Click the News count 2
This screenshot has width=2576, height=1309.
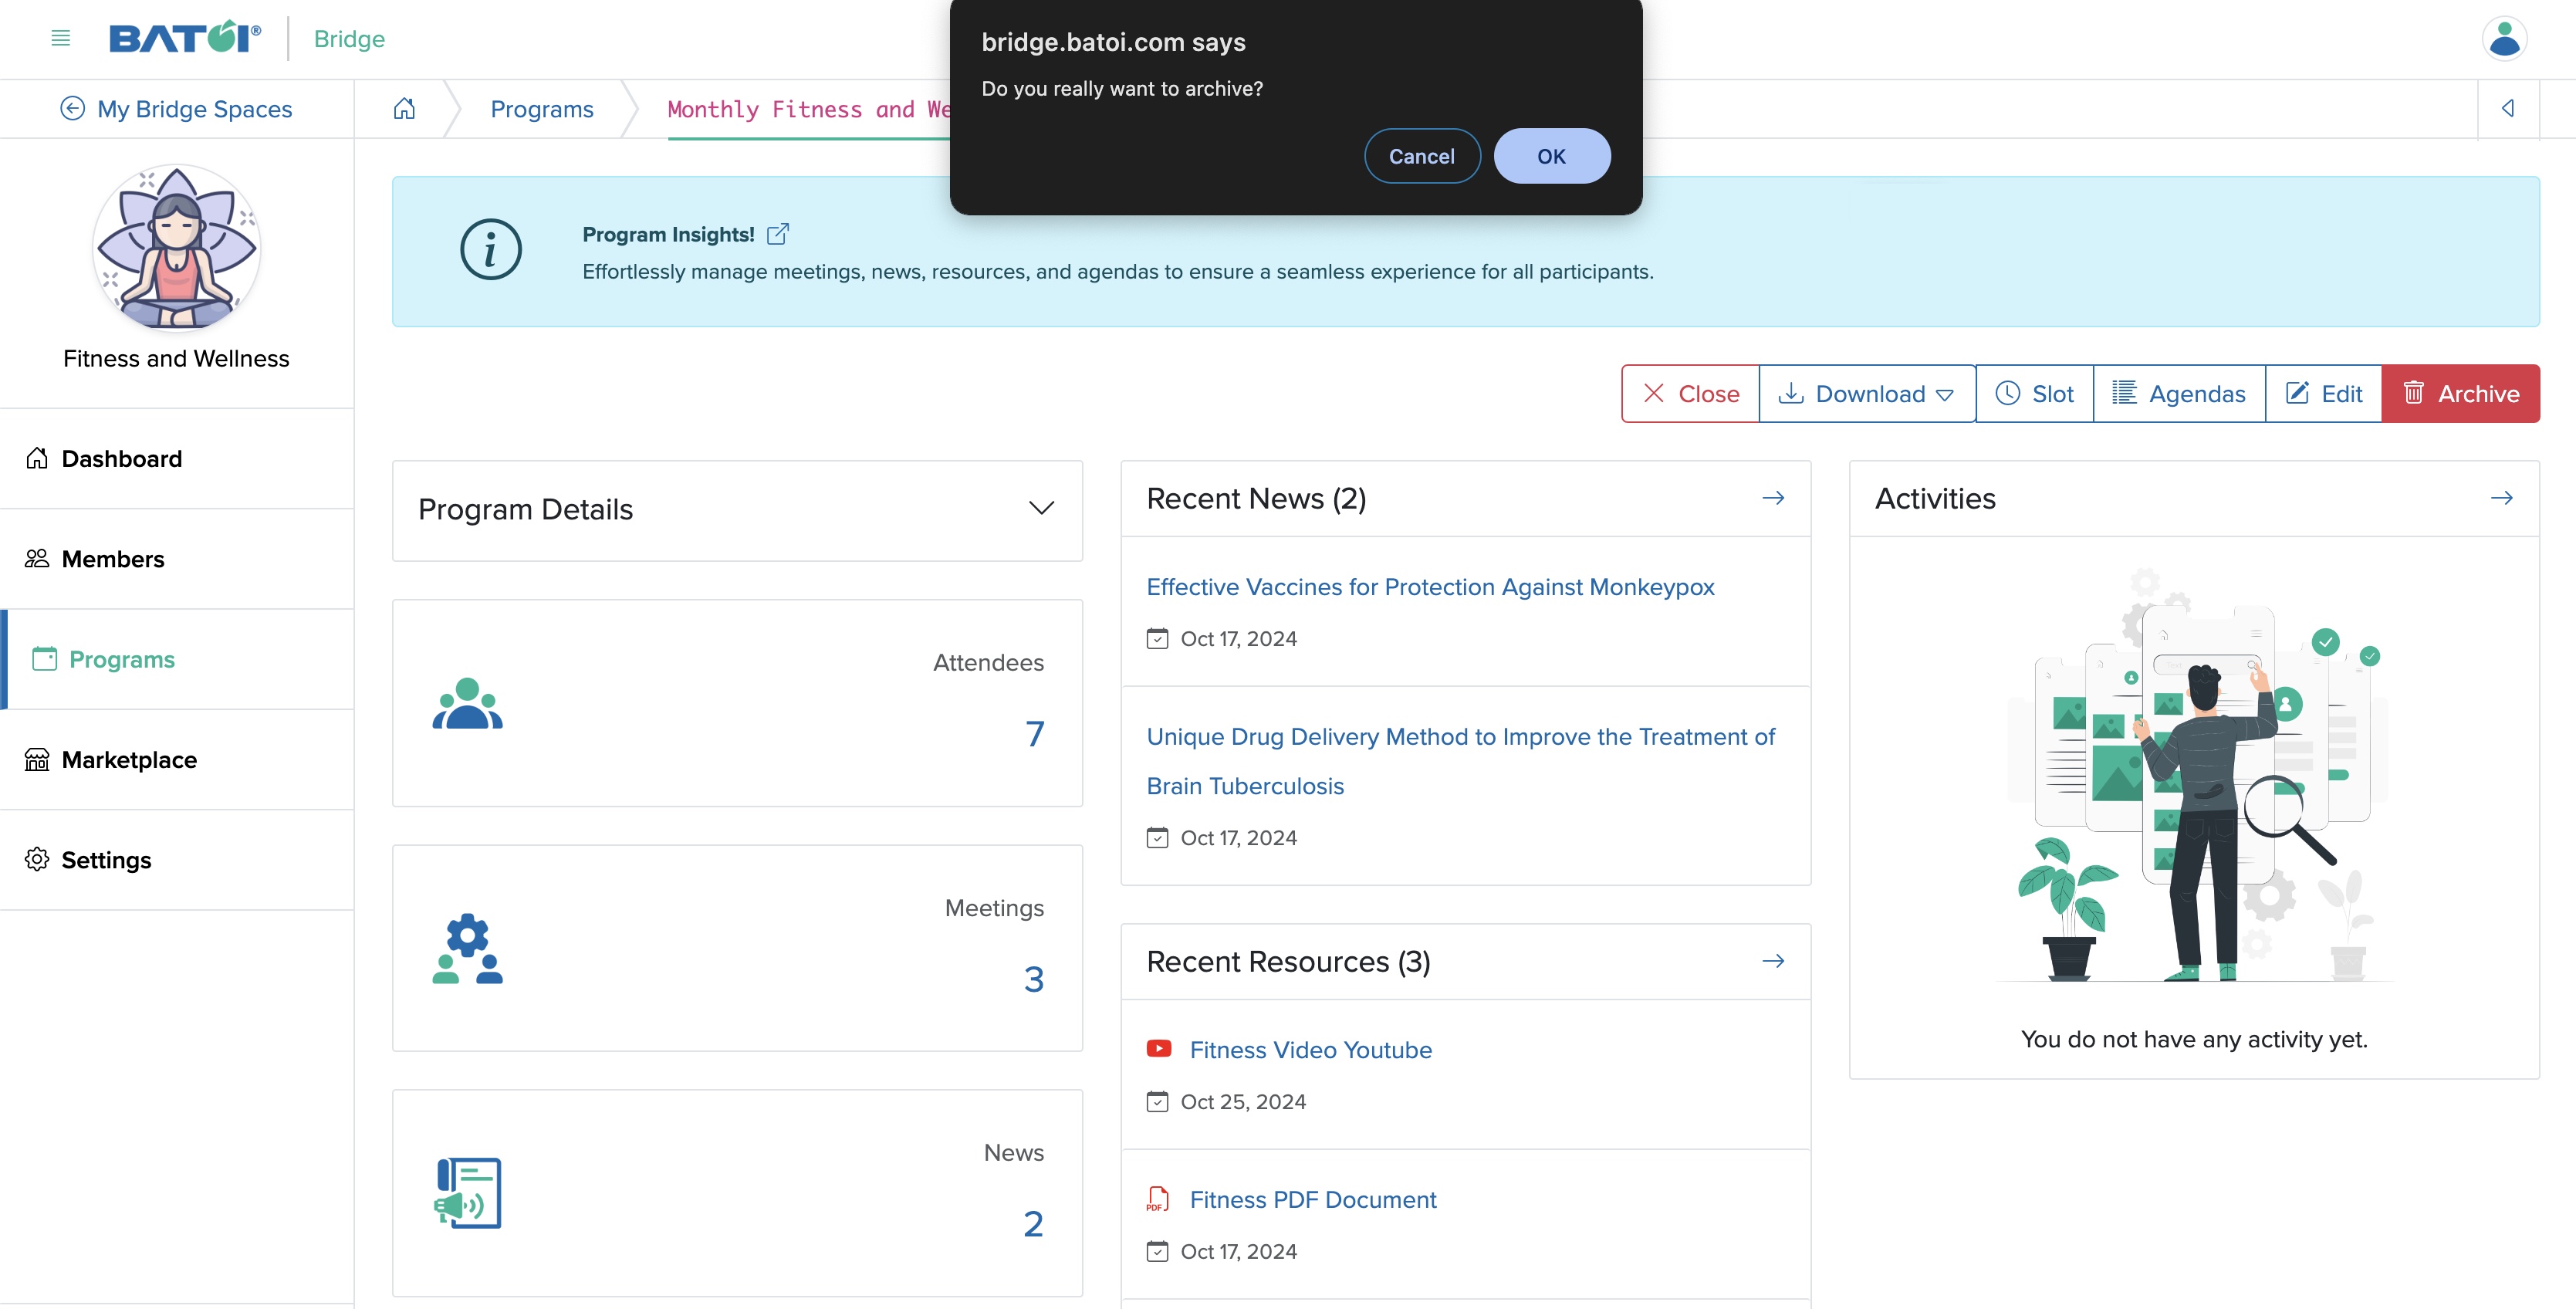click(1034, 1224)
